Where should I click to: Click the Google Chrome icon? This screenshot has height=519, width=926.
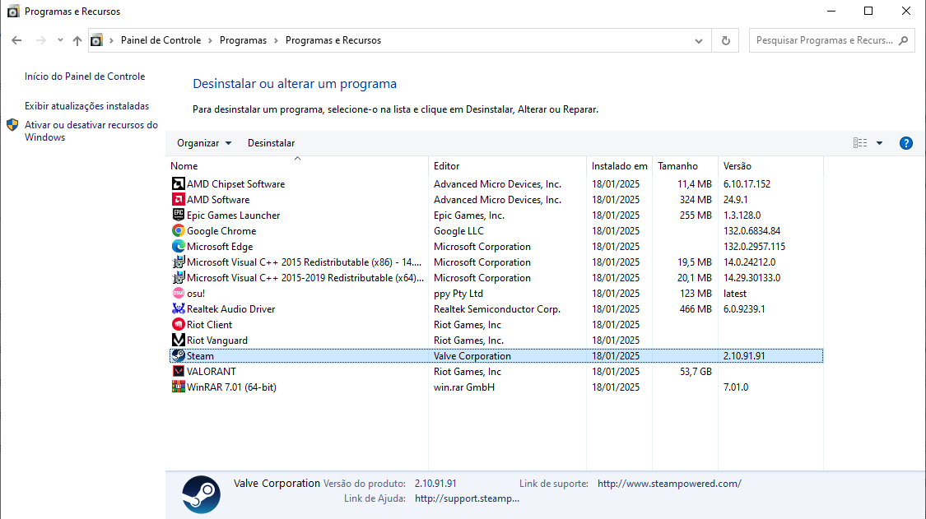[179, 231]
